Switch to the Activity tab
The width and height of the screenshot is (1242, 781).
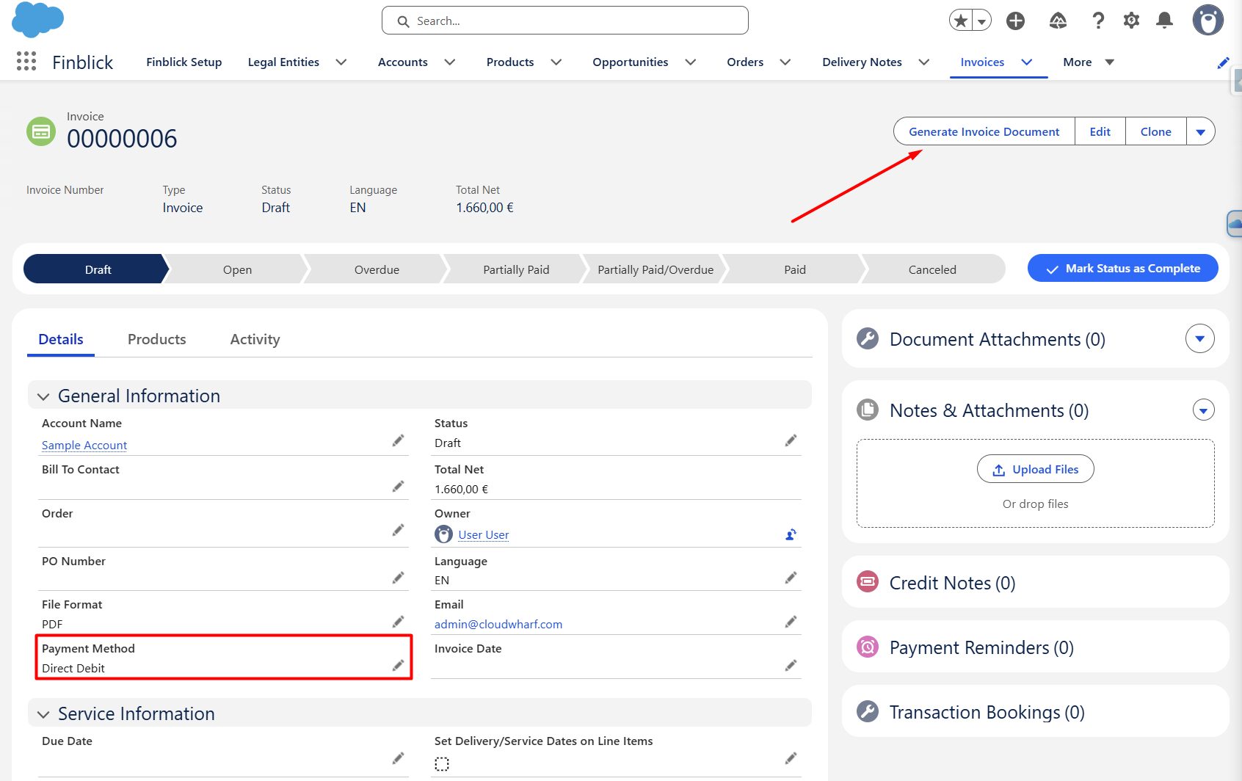point(255,339)
